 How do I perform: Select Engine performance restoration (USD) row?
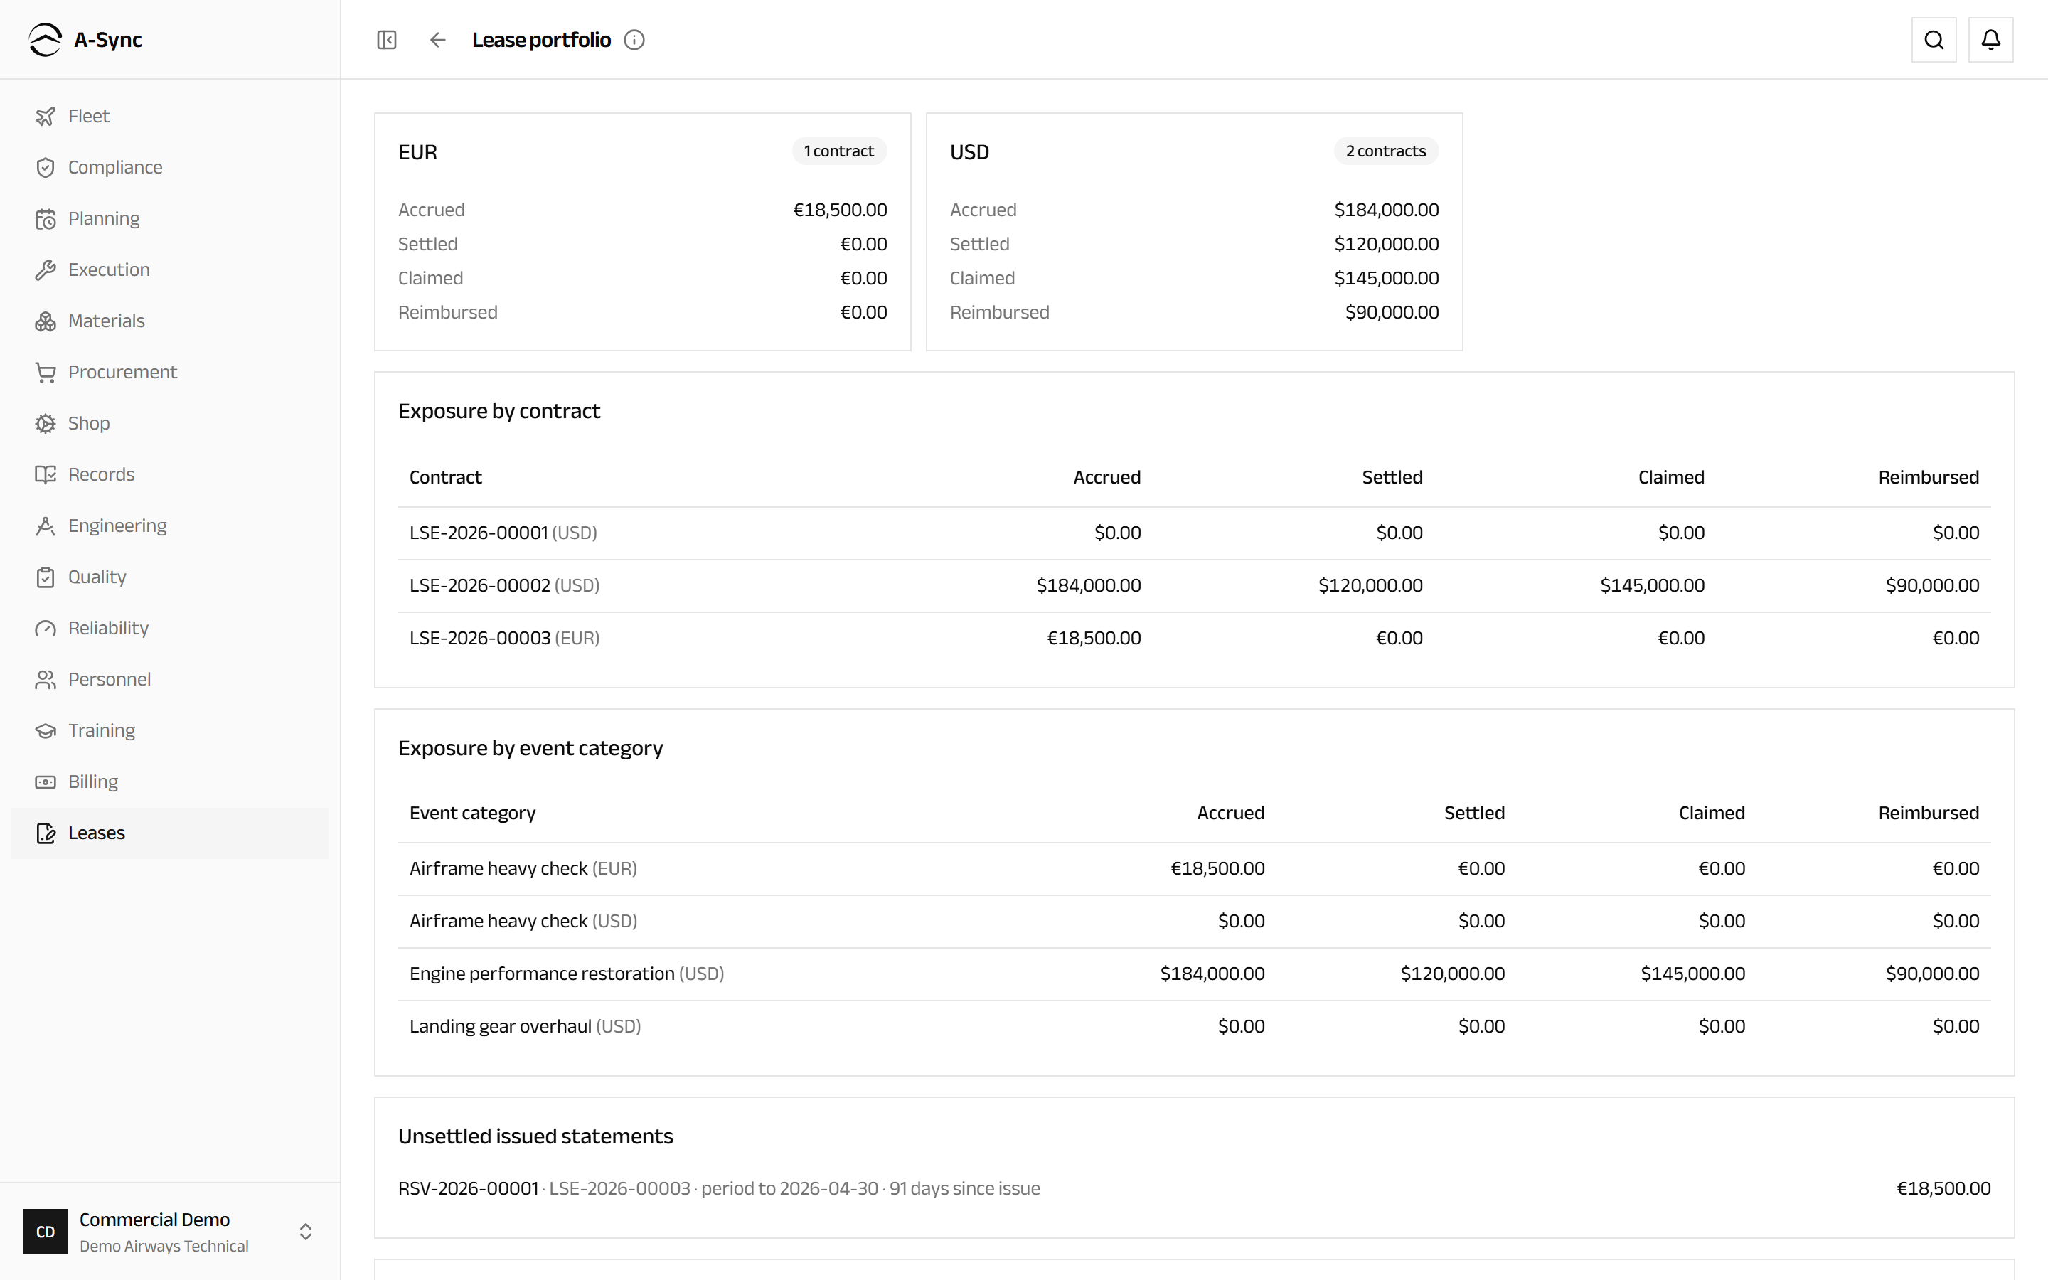pos(1194,974)
